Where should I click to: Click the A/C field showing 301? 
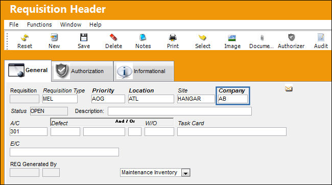pos(29,132)
